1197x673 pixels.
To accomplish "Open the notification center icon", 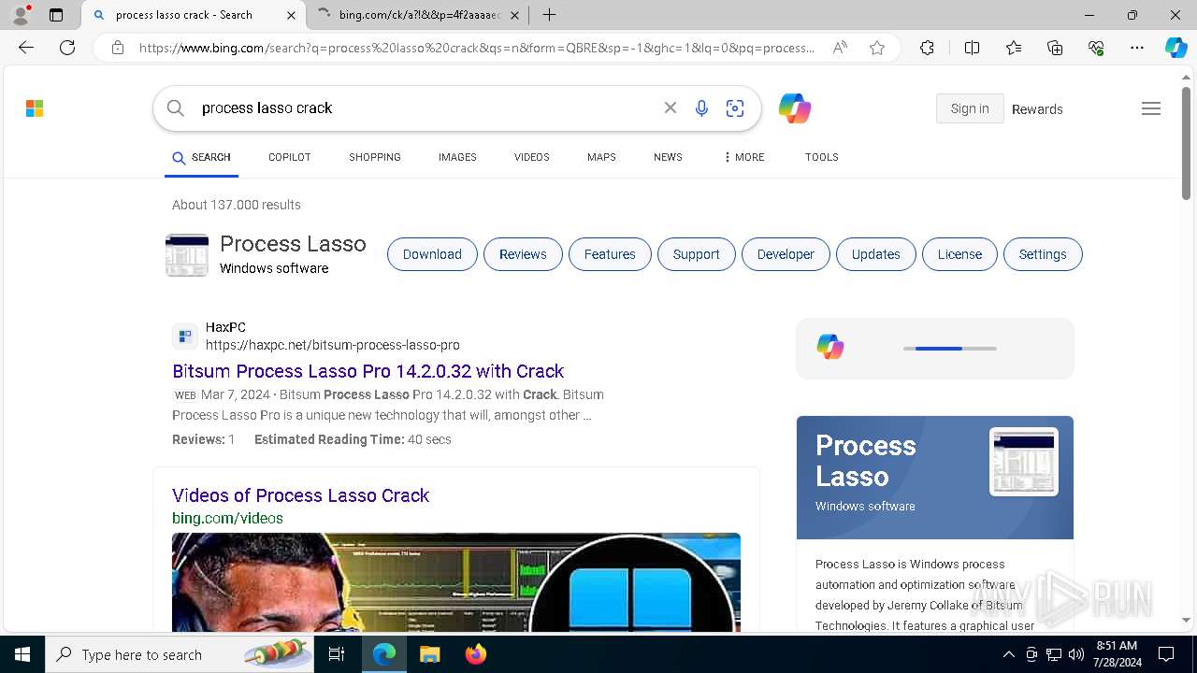I will pos(1166,654).
